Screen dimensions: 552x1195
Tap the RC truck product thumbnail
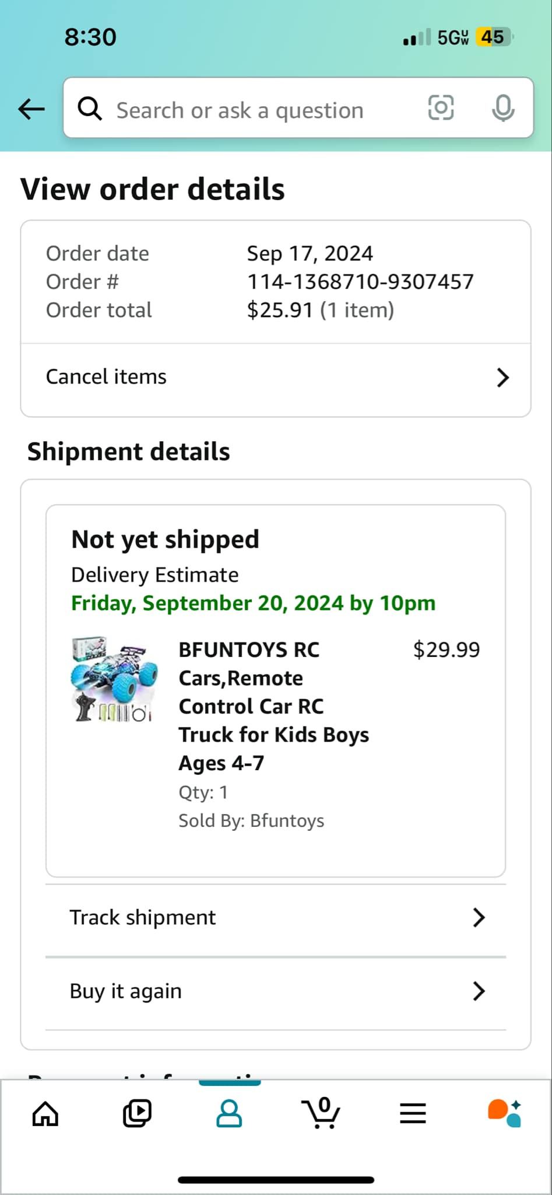point(114,679)
